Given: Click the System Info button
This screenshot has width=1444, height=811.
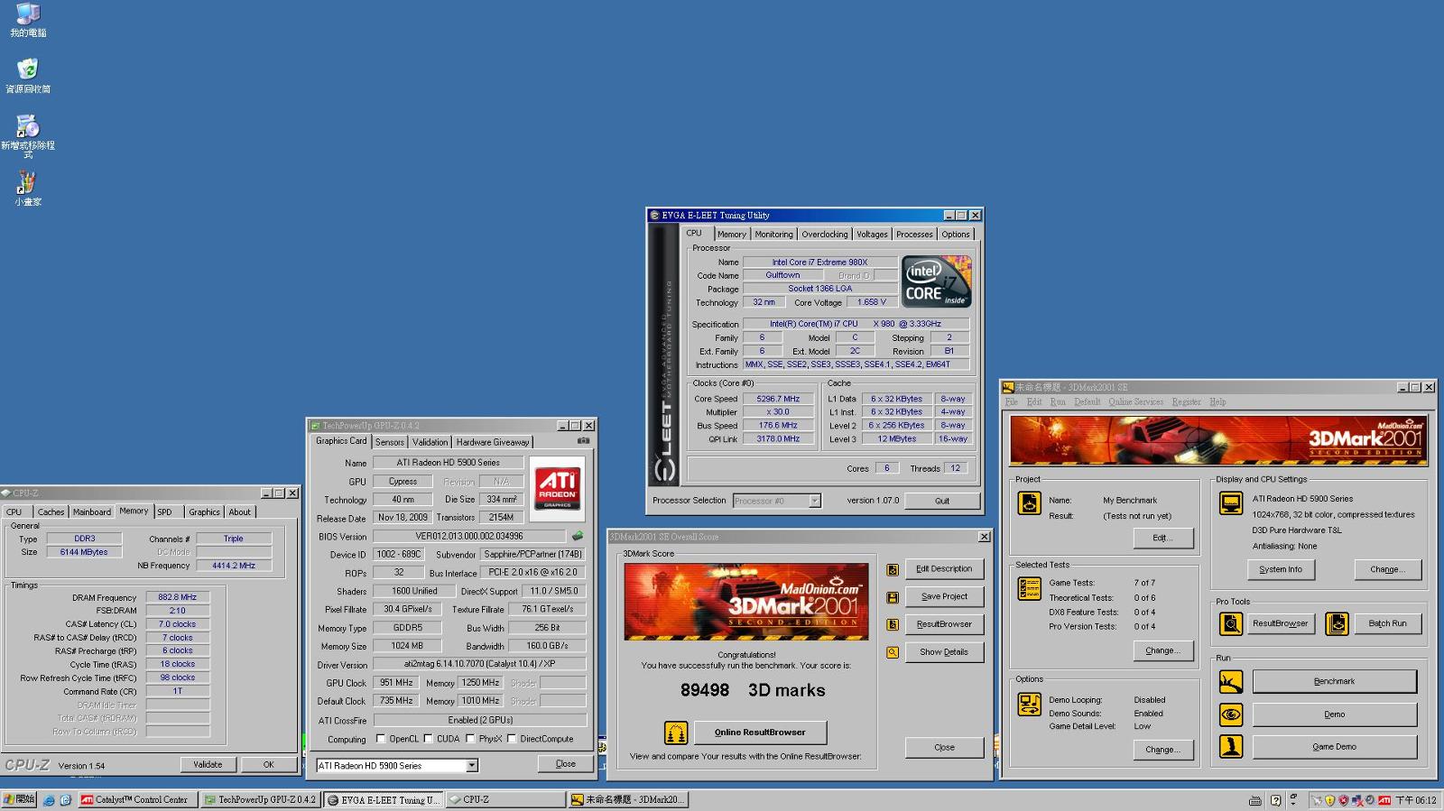Looking at the screenshot, I should (x=1281, y=569).
